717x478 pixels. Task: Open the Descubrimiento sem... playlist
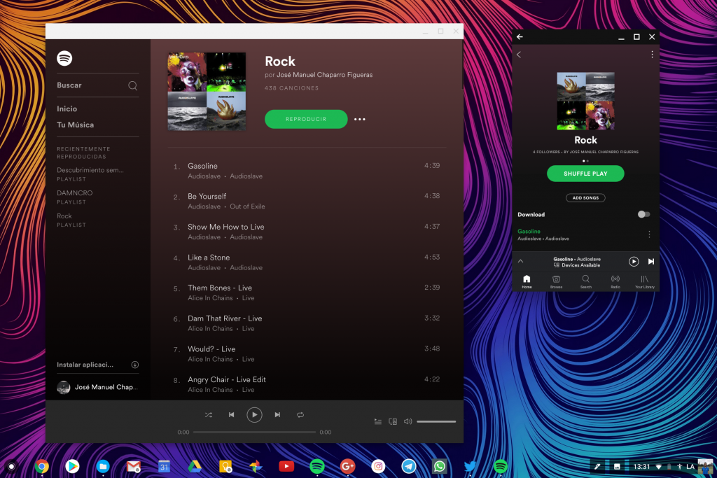click(90, 174)
